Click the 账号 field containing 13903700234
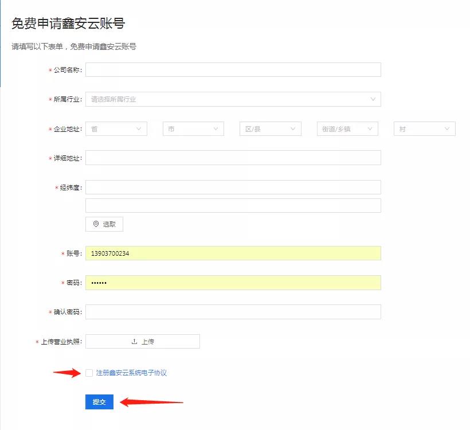Viewport: 470px width, 430px height. (233, 253)
